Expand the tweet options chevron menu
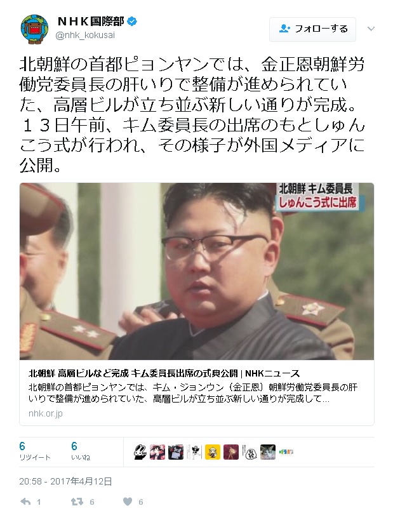The width and height of the screenshot is (393, 520). point(371,29)
